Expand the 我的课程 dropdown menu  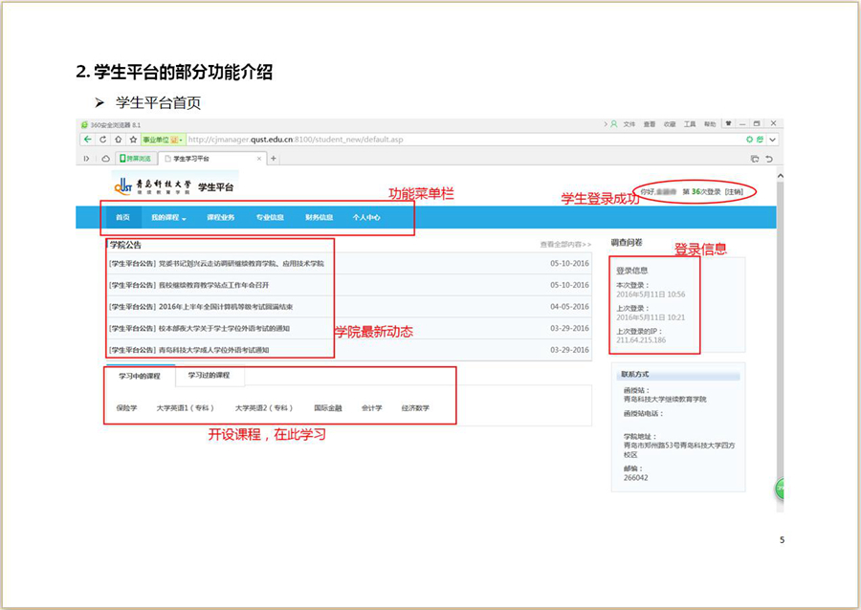(x=168, y=218)
